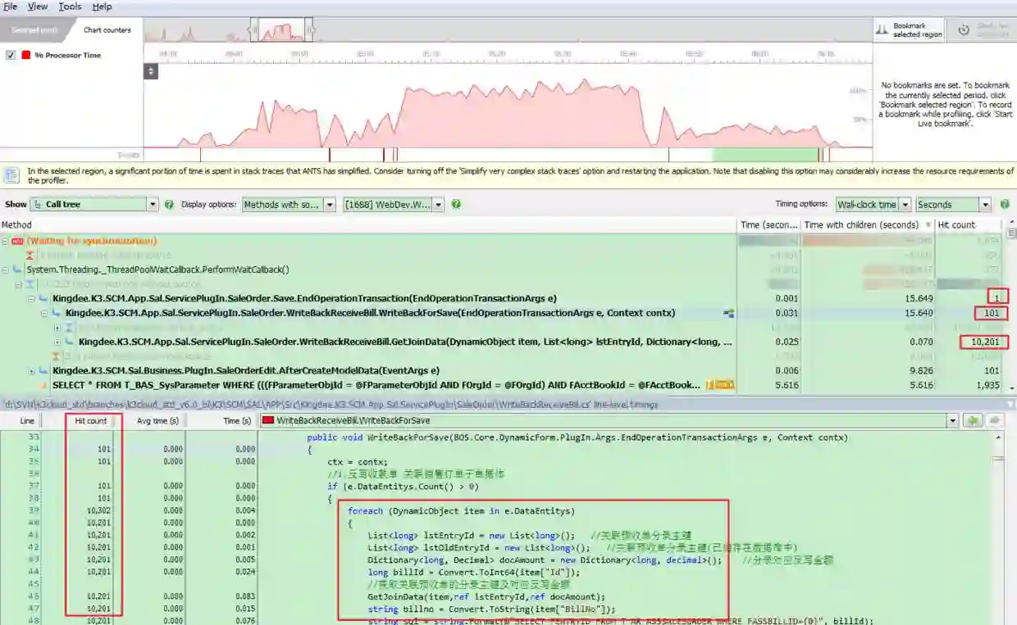Screen dimensions: 1017x625
Task: Collapse the Save.EndOperationTransaction tree node
Action: tap(31, 298)
